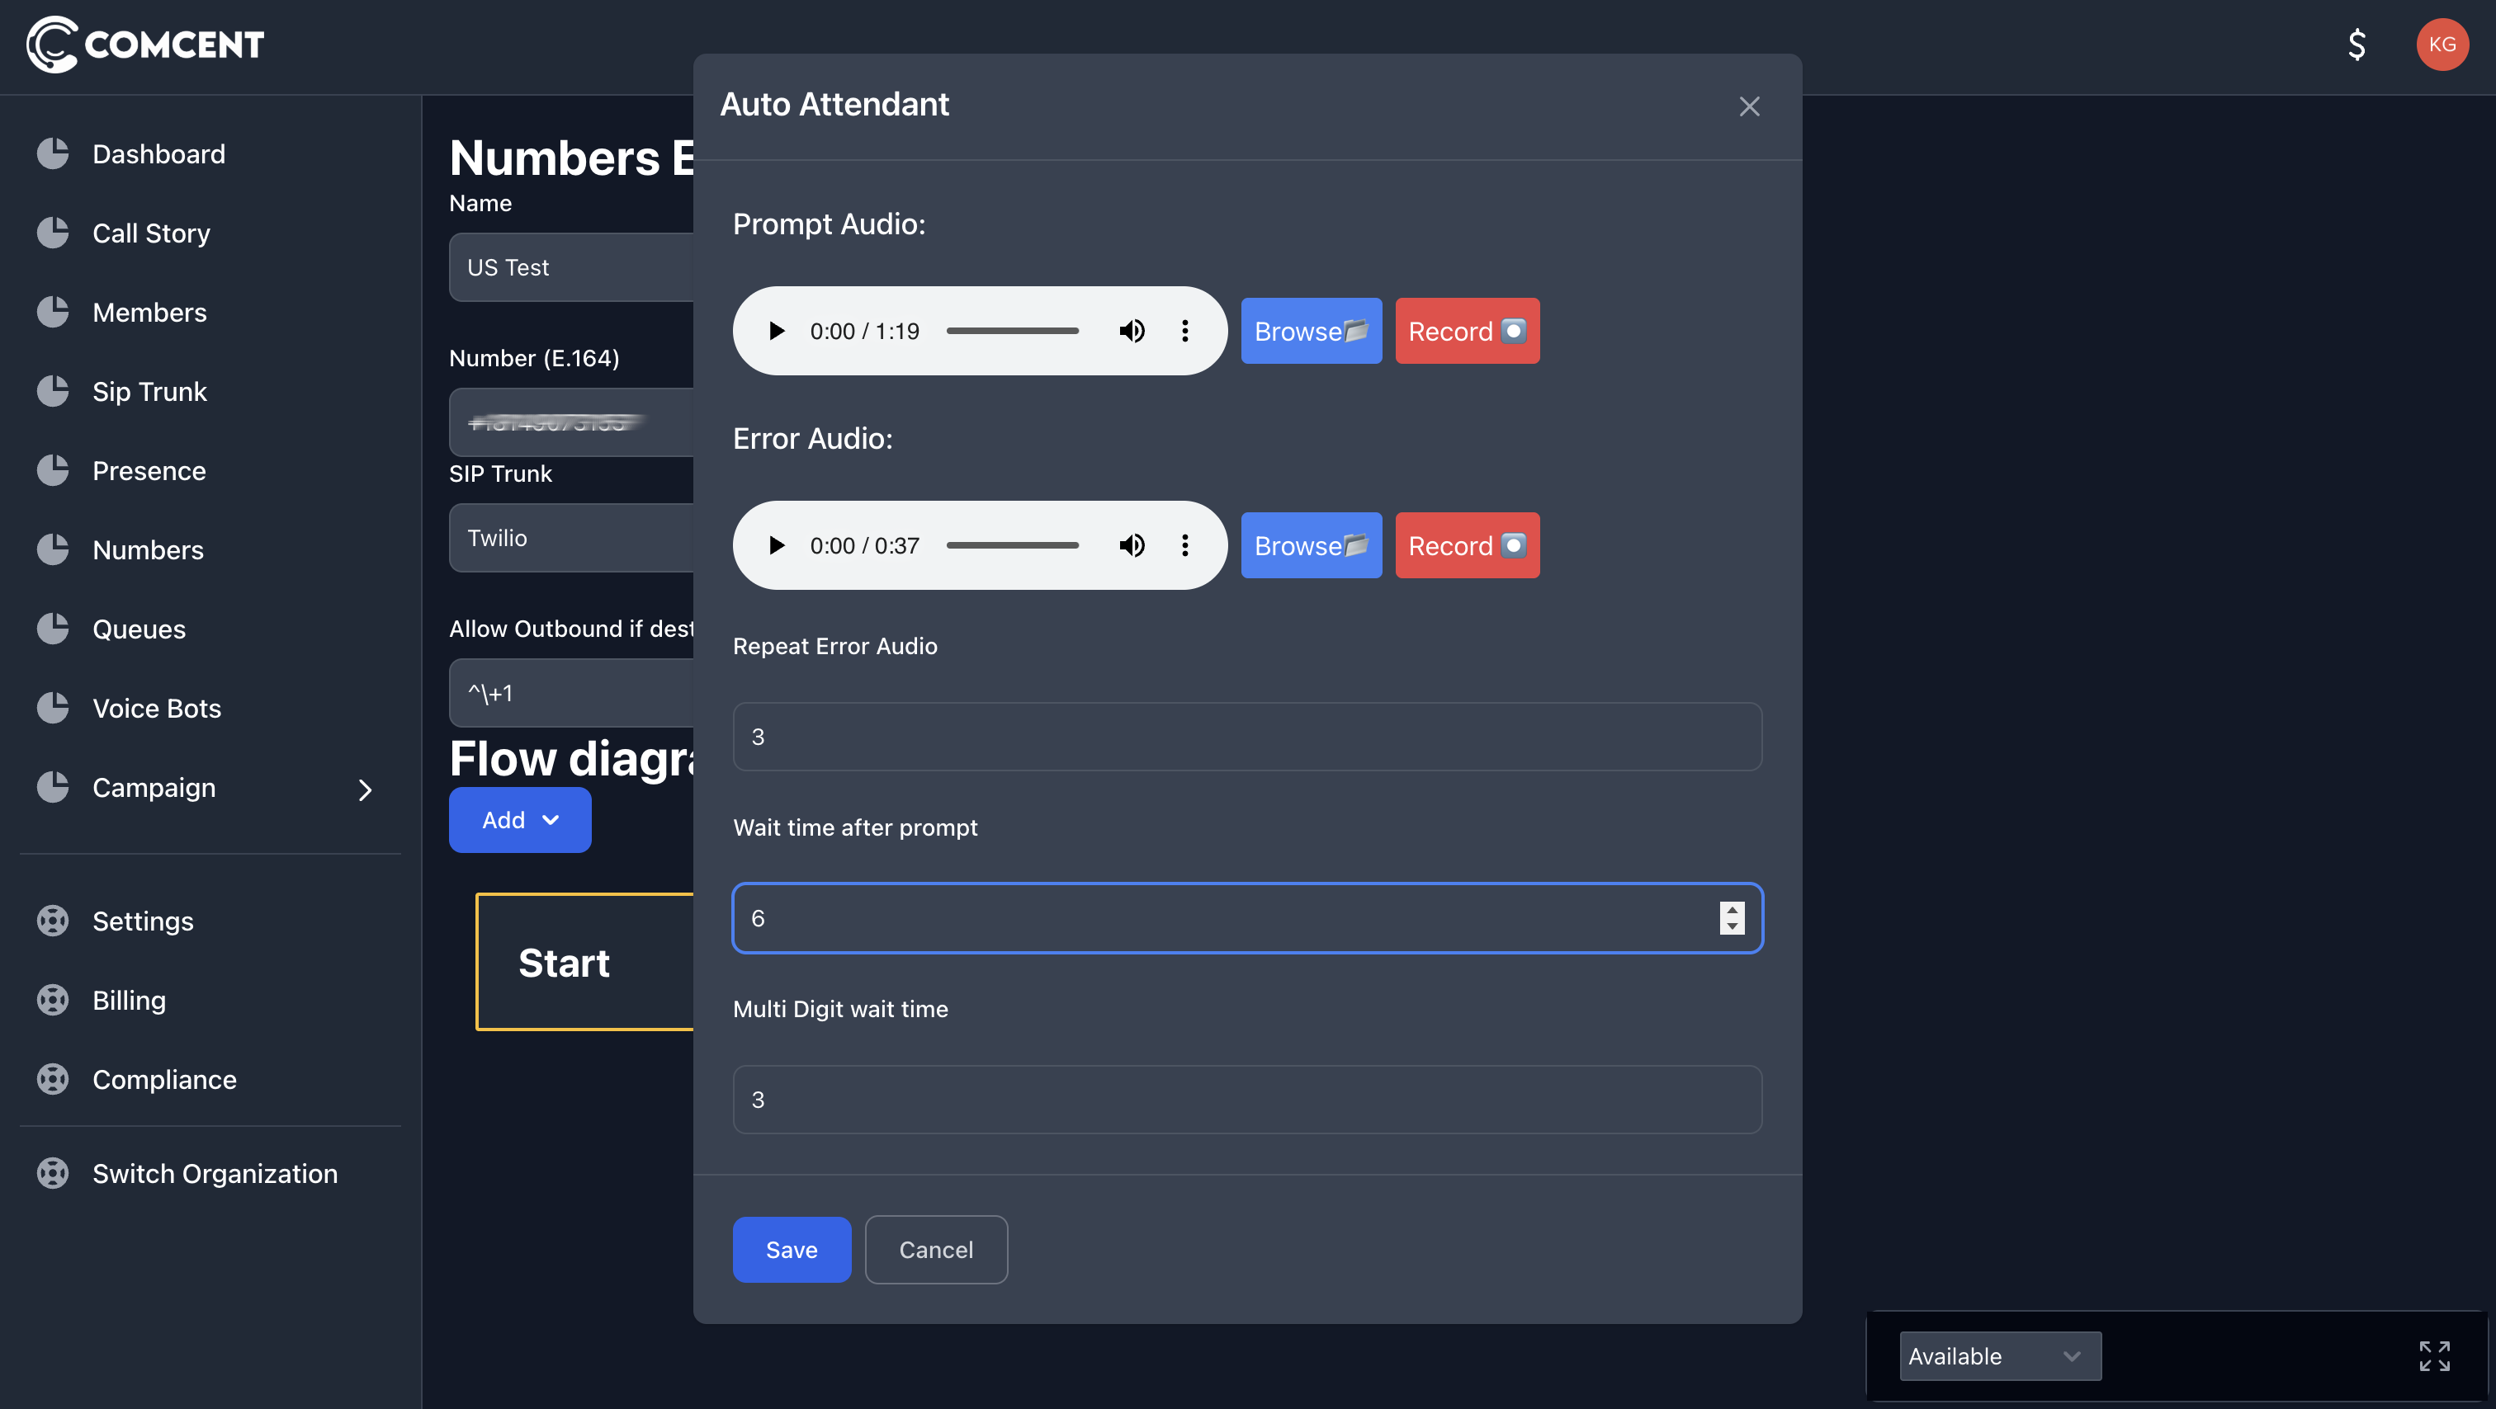Screen dimensions: 2496x1409
Task: Cancel the Auto Attendant dialog
Action: pos(936,1249)
